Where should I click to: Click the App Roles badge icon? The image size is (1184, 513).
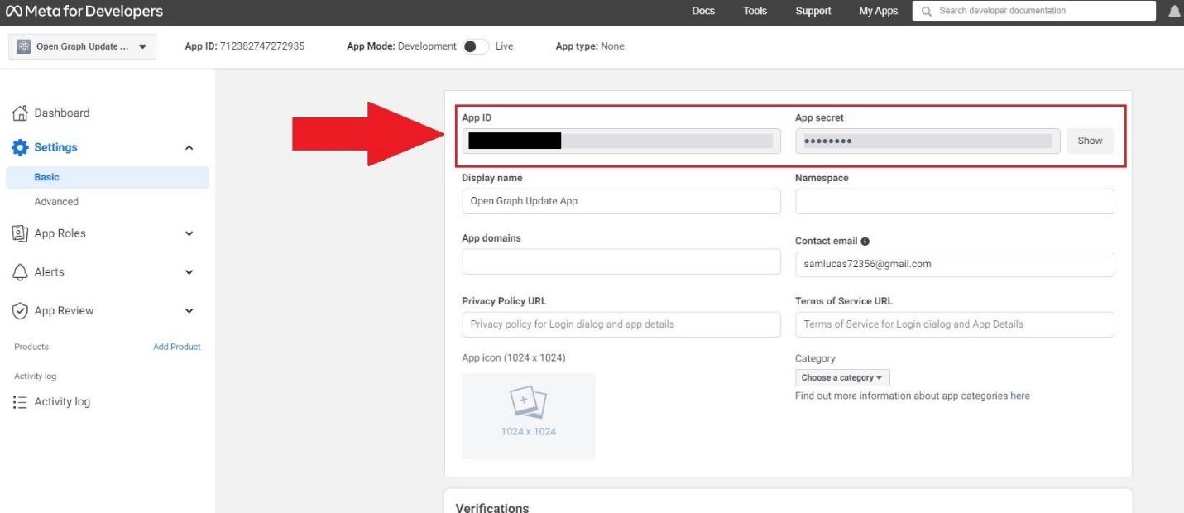click(x=20, y=233)
